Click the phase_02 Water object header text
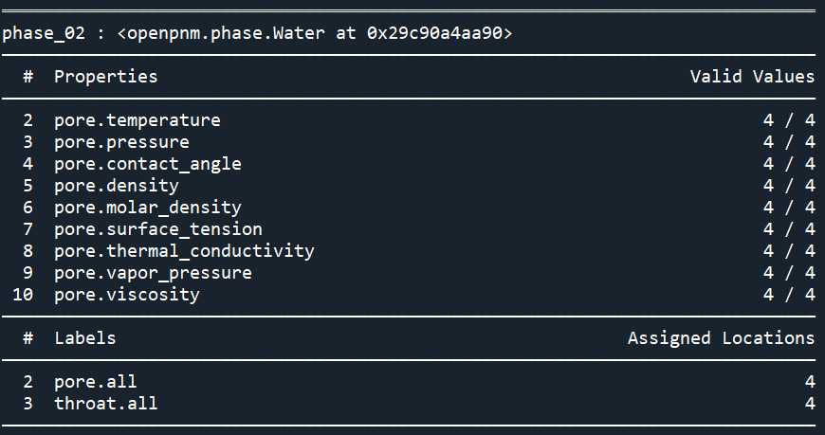 point(257,33)
